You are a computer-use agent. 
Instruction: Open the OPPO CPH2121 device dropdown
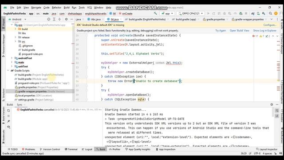point(190,13)
